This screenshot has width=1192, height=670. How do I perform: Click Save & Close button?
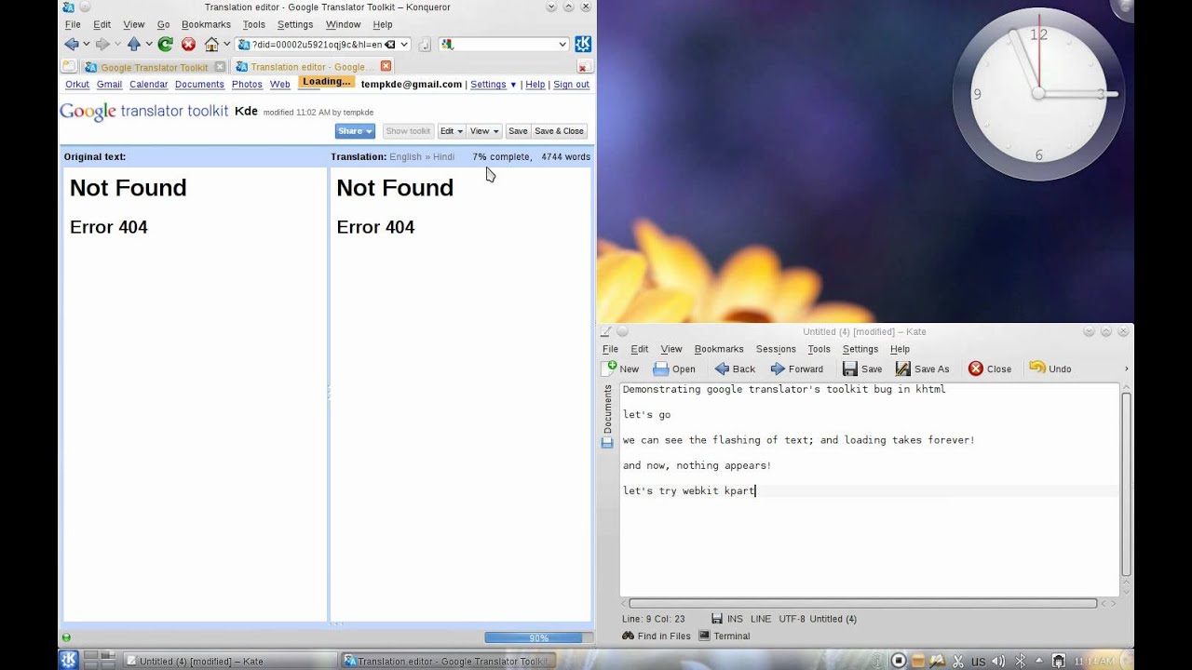[559, 131]
